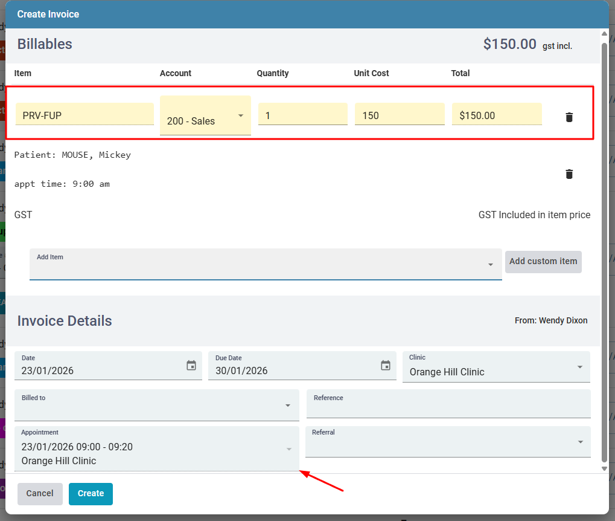The height and width of the screenshot is (521, 615).
Task: Click the Total field showing $150.00
Action: click(496, 115)
